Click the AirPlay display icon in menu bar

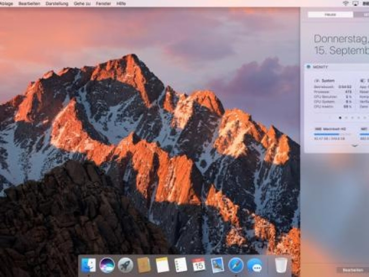(x=355, y=3)
